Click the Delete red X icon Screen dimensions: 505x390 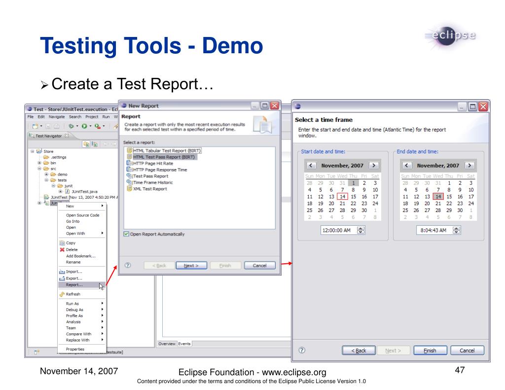point(62,249)
